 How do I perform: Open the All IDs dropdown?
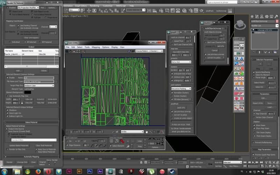pos(132,132)
